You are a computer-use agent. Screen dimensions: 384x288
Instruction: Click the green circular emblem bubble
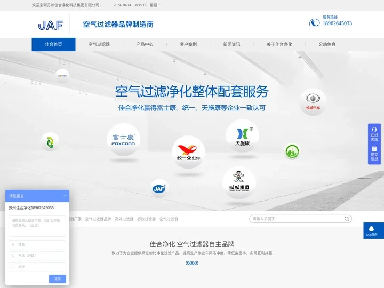(292, 151)
